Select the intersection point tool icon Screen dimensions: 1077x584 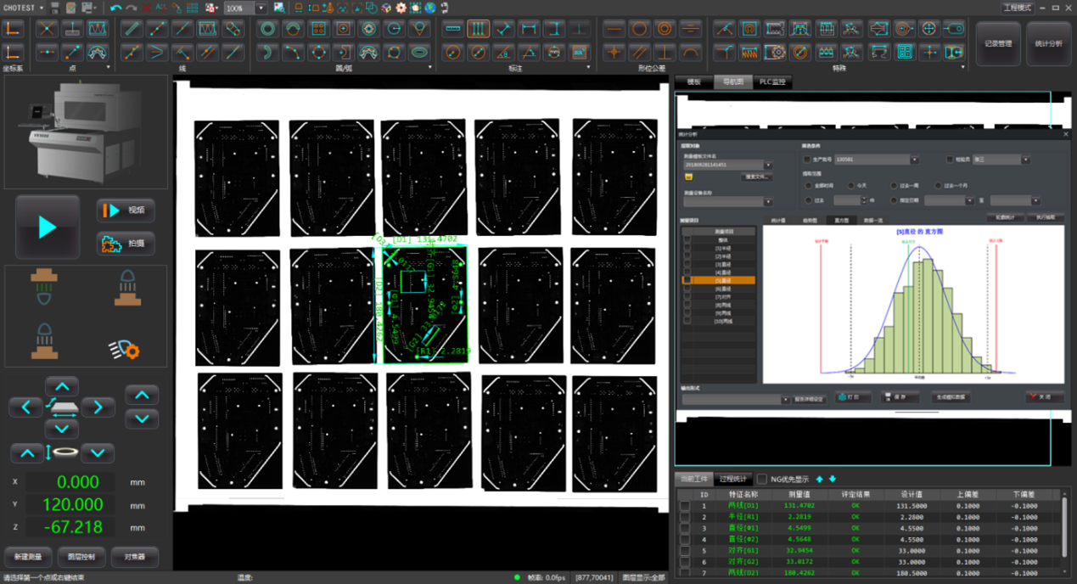46,29
